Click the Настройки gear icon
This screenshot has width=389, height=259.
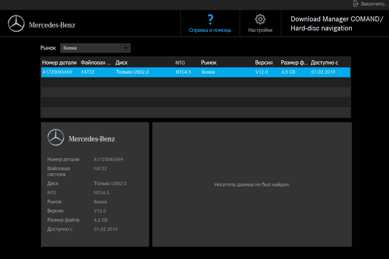point(260,19)
